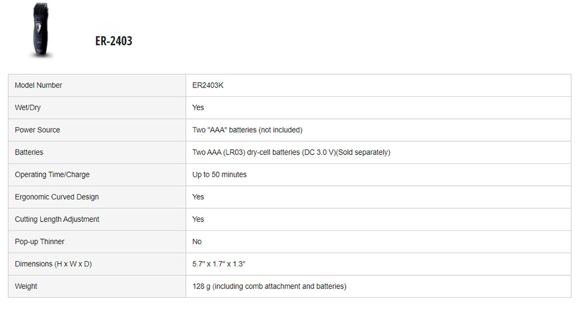The image size is (581, 309).
Task: Click the Two "AAA" batteries value text
Action: pos(247,130)
